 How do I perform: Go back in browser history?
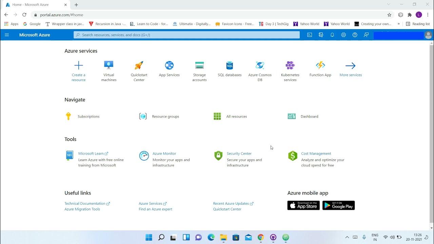(x=6, y=15)
